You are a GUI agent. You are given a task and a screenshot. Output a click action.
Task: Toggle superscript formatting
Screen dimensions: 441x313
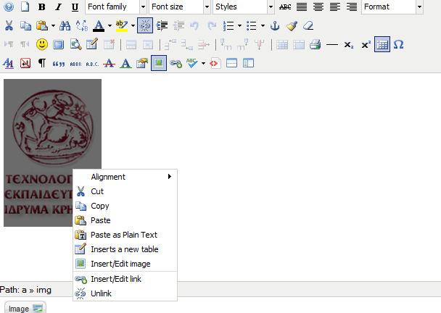tap(366, 44)
